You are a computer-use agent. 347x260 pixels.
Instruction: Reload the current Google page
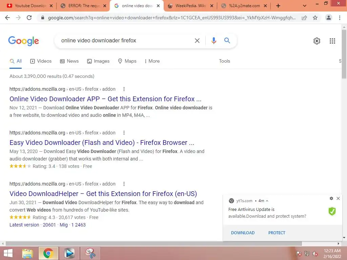(29, 18)
